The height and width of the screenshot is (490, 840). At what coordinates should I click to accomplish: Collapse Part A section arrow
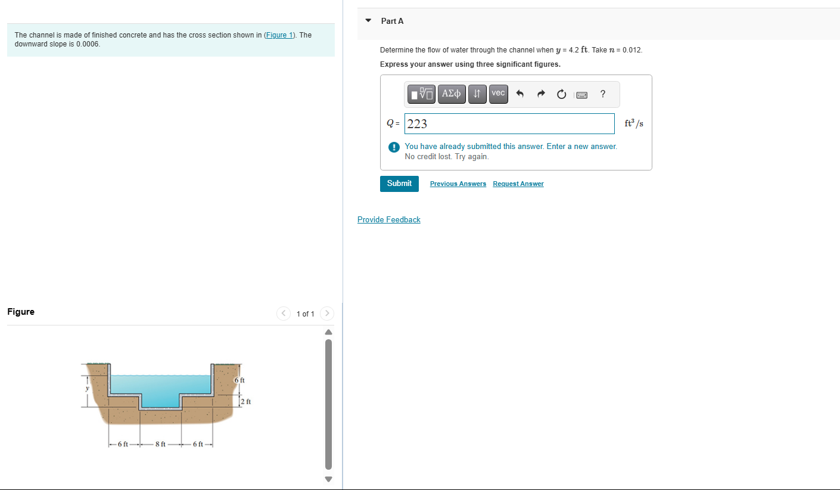[368, 21]
